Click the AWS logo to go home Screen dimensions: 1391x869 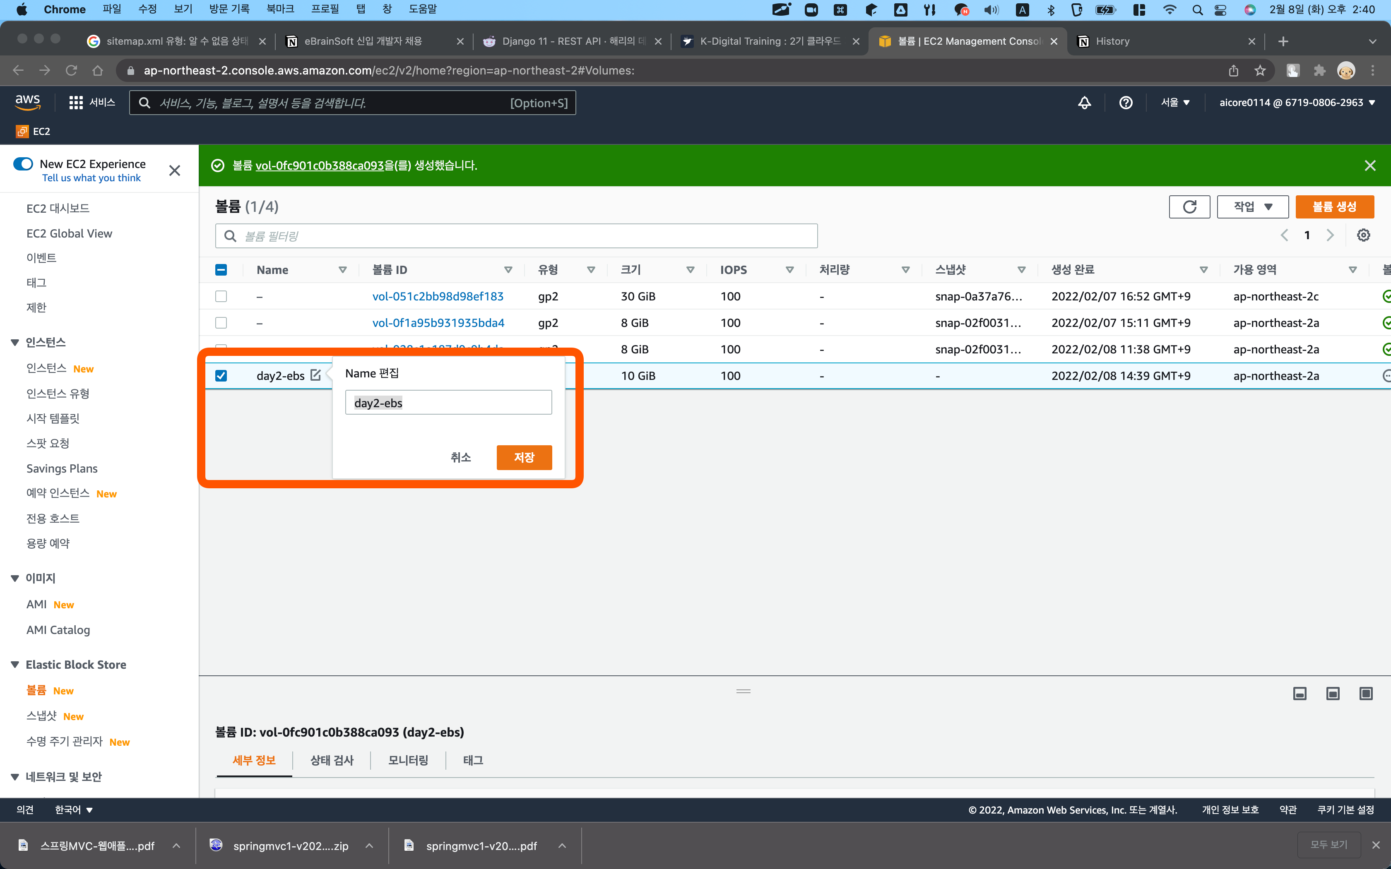[x=27, y=102]
